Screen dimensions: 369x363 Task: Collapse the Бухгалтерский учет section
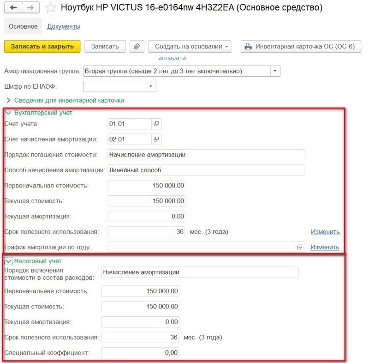[x=39, y=113]
